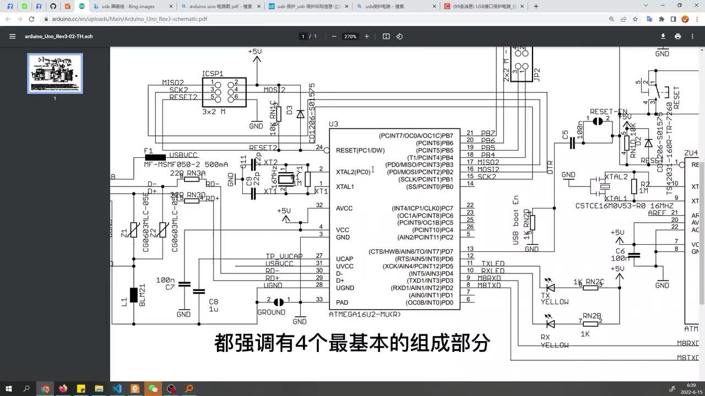Click the current page number field
The width and height of the screenshot is (705, 396).
click(x=302, y=36)
